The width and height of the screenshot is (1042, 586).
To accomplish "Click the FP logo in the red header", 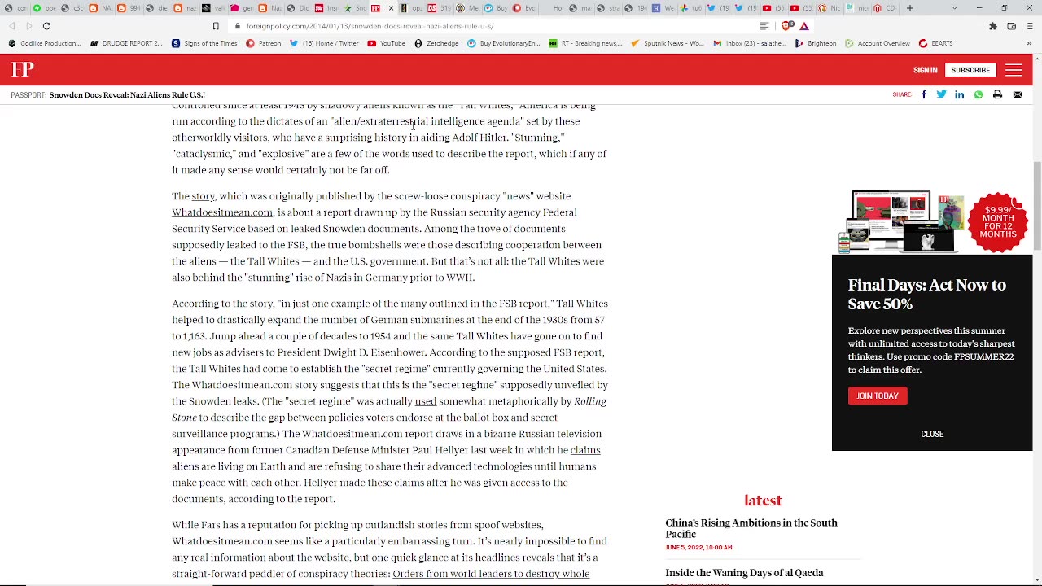I will [22, 70].
